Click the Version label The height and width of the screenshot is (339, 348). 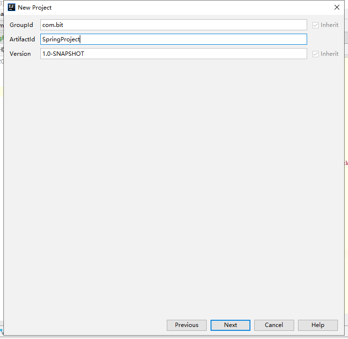pyautogui.click(x=20, y=54)
